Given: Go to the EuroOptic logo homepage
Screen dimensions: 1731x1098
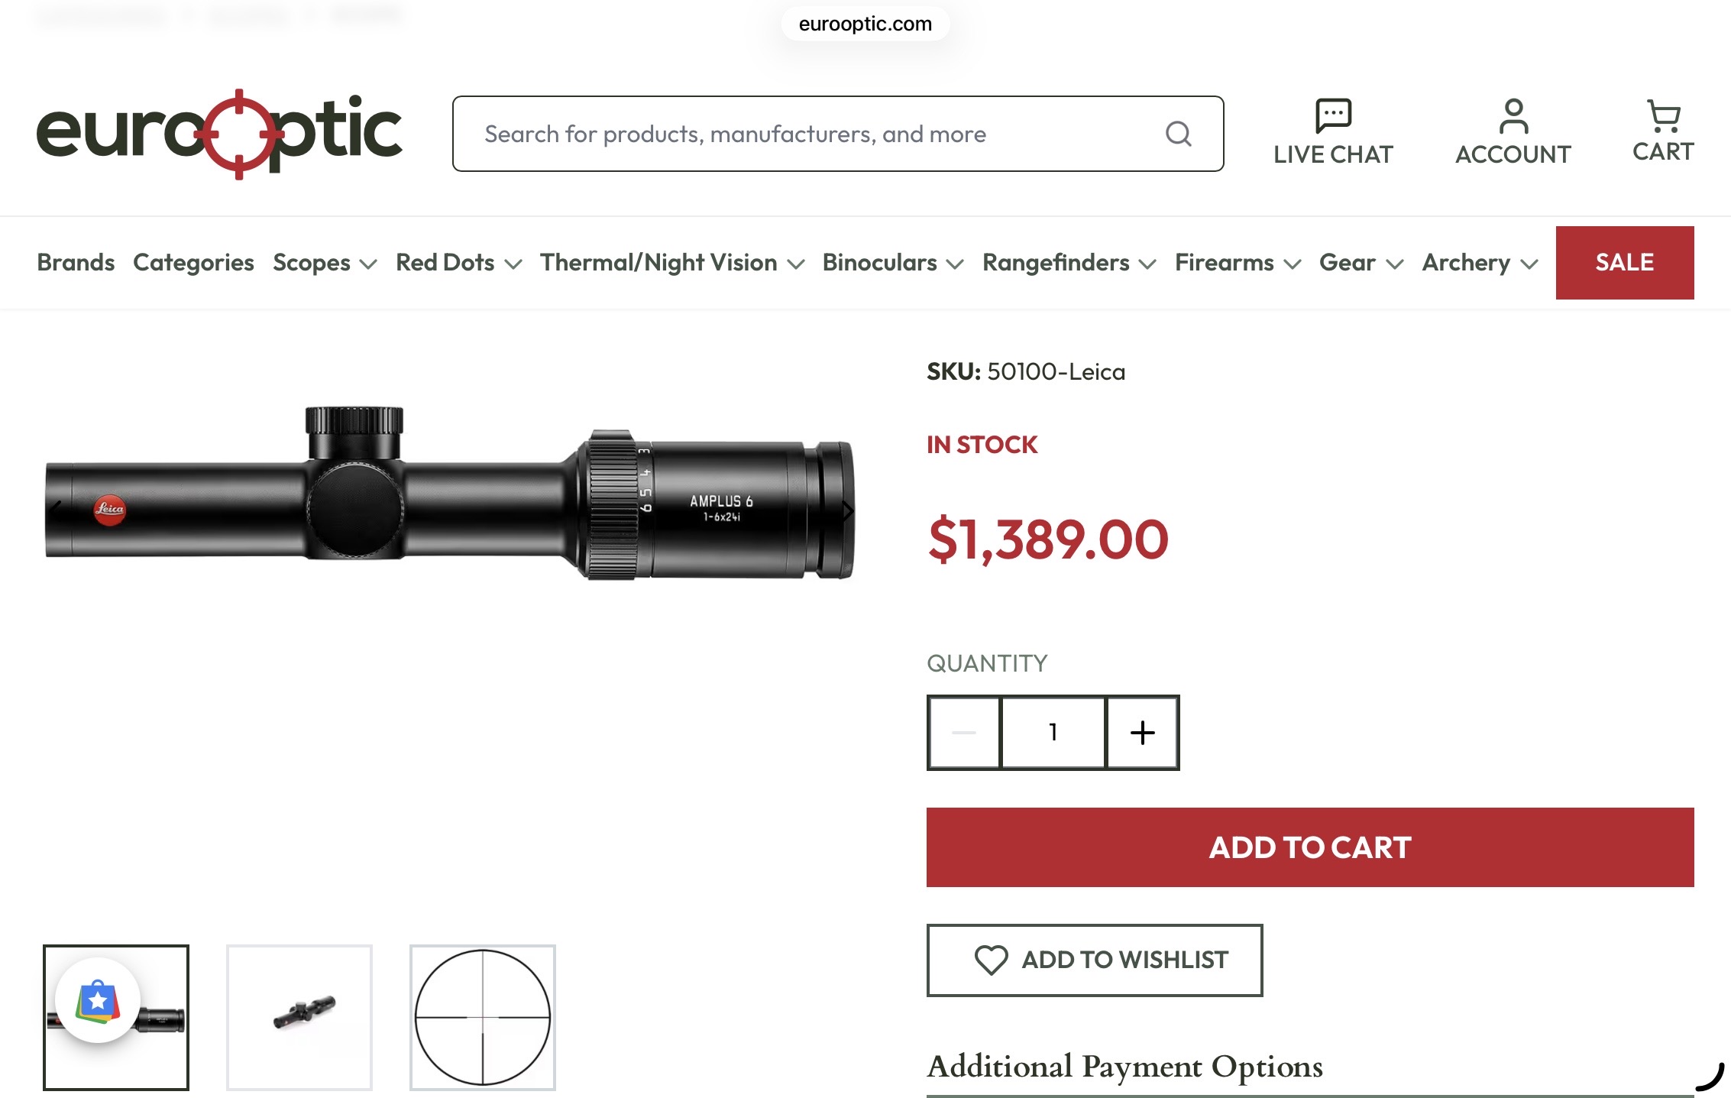Looking at the screenshot, I should pos(219,134).
